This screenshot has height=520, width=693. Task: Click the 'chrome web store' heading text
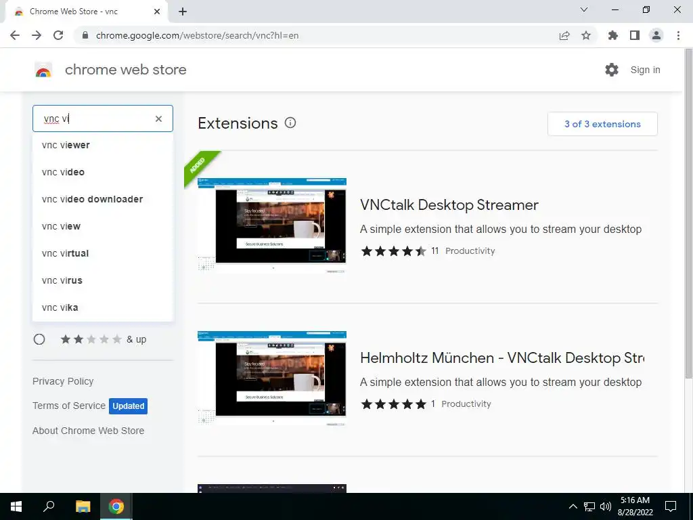pos(125,70)
